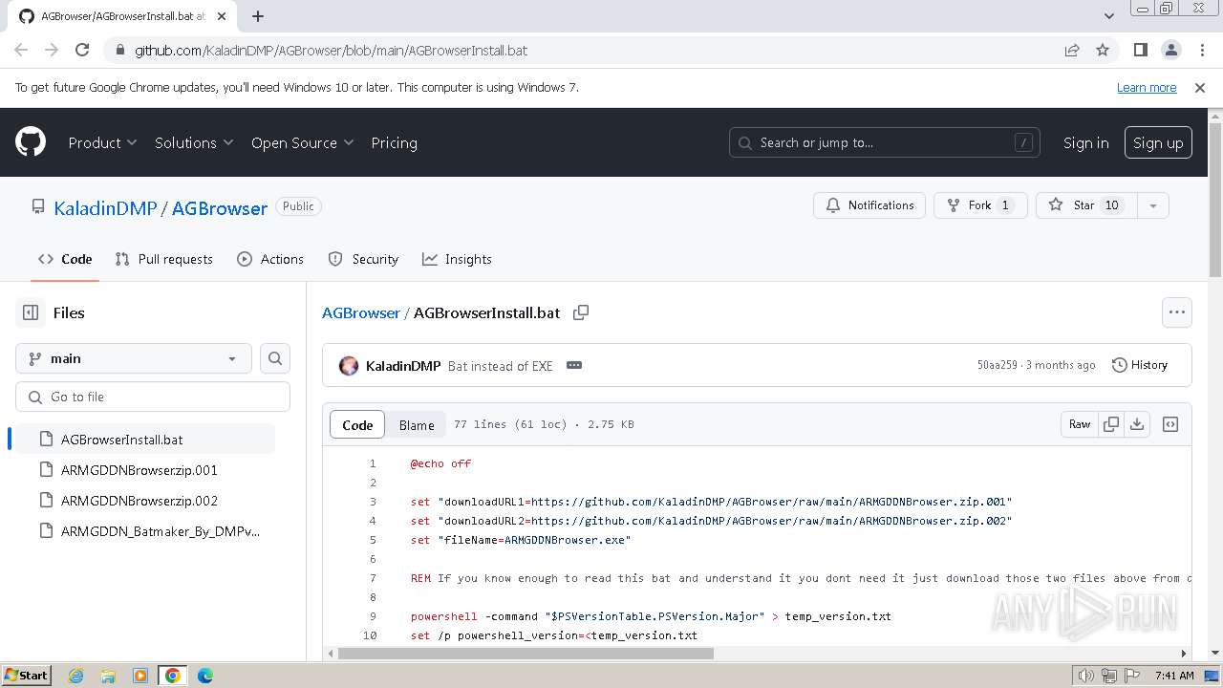Select AGBrowserInstall.bat in file tree

[147, 440]
